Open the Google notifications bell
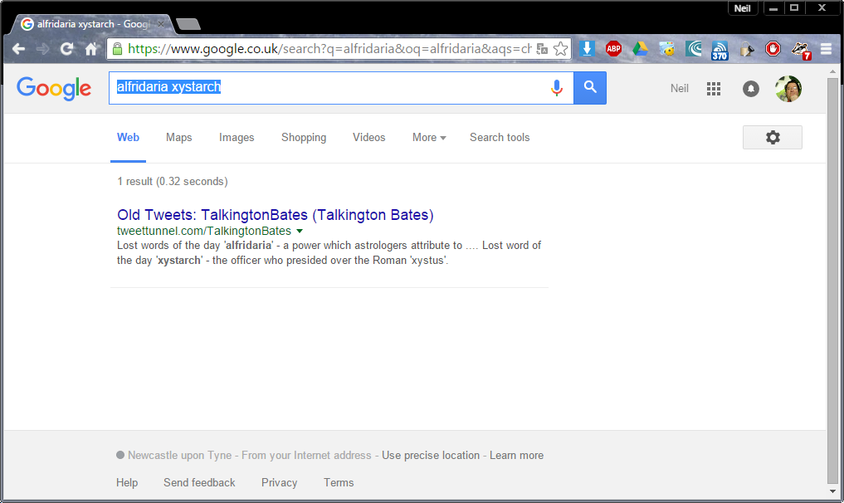This screenshot has width=844, height=503. click(x=750, y=88)
